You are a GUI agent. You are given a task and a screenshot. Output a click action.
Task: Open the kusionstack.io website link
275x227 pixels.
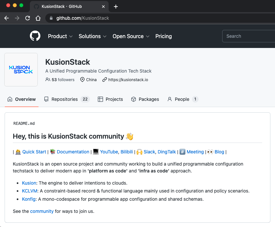(x=128, y=79)
